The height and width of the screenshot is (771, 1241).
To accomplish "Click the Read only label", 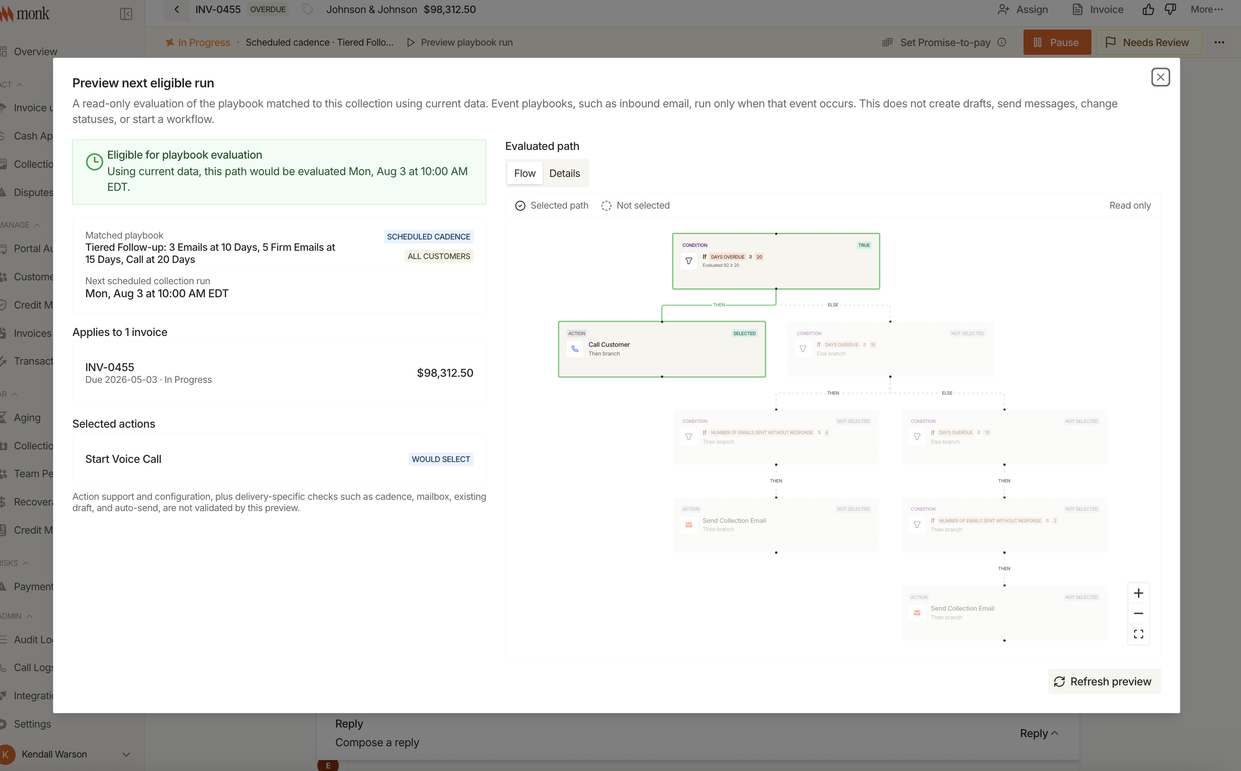I will [x=1130, y=206].
